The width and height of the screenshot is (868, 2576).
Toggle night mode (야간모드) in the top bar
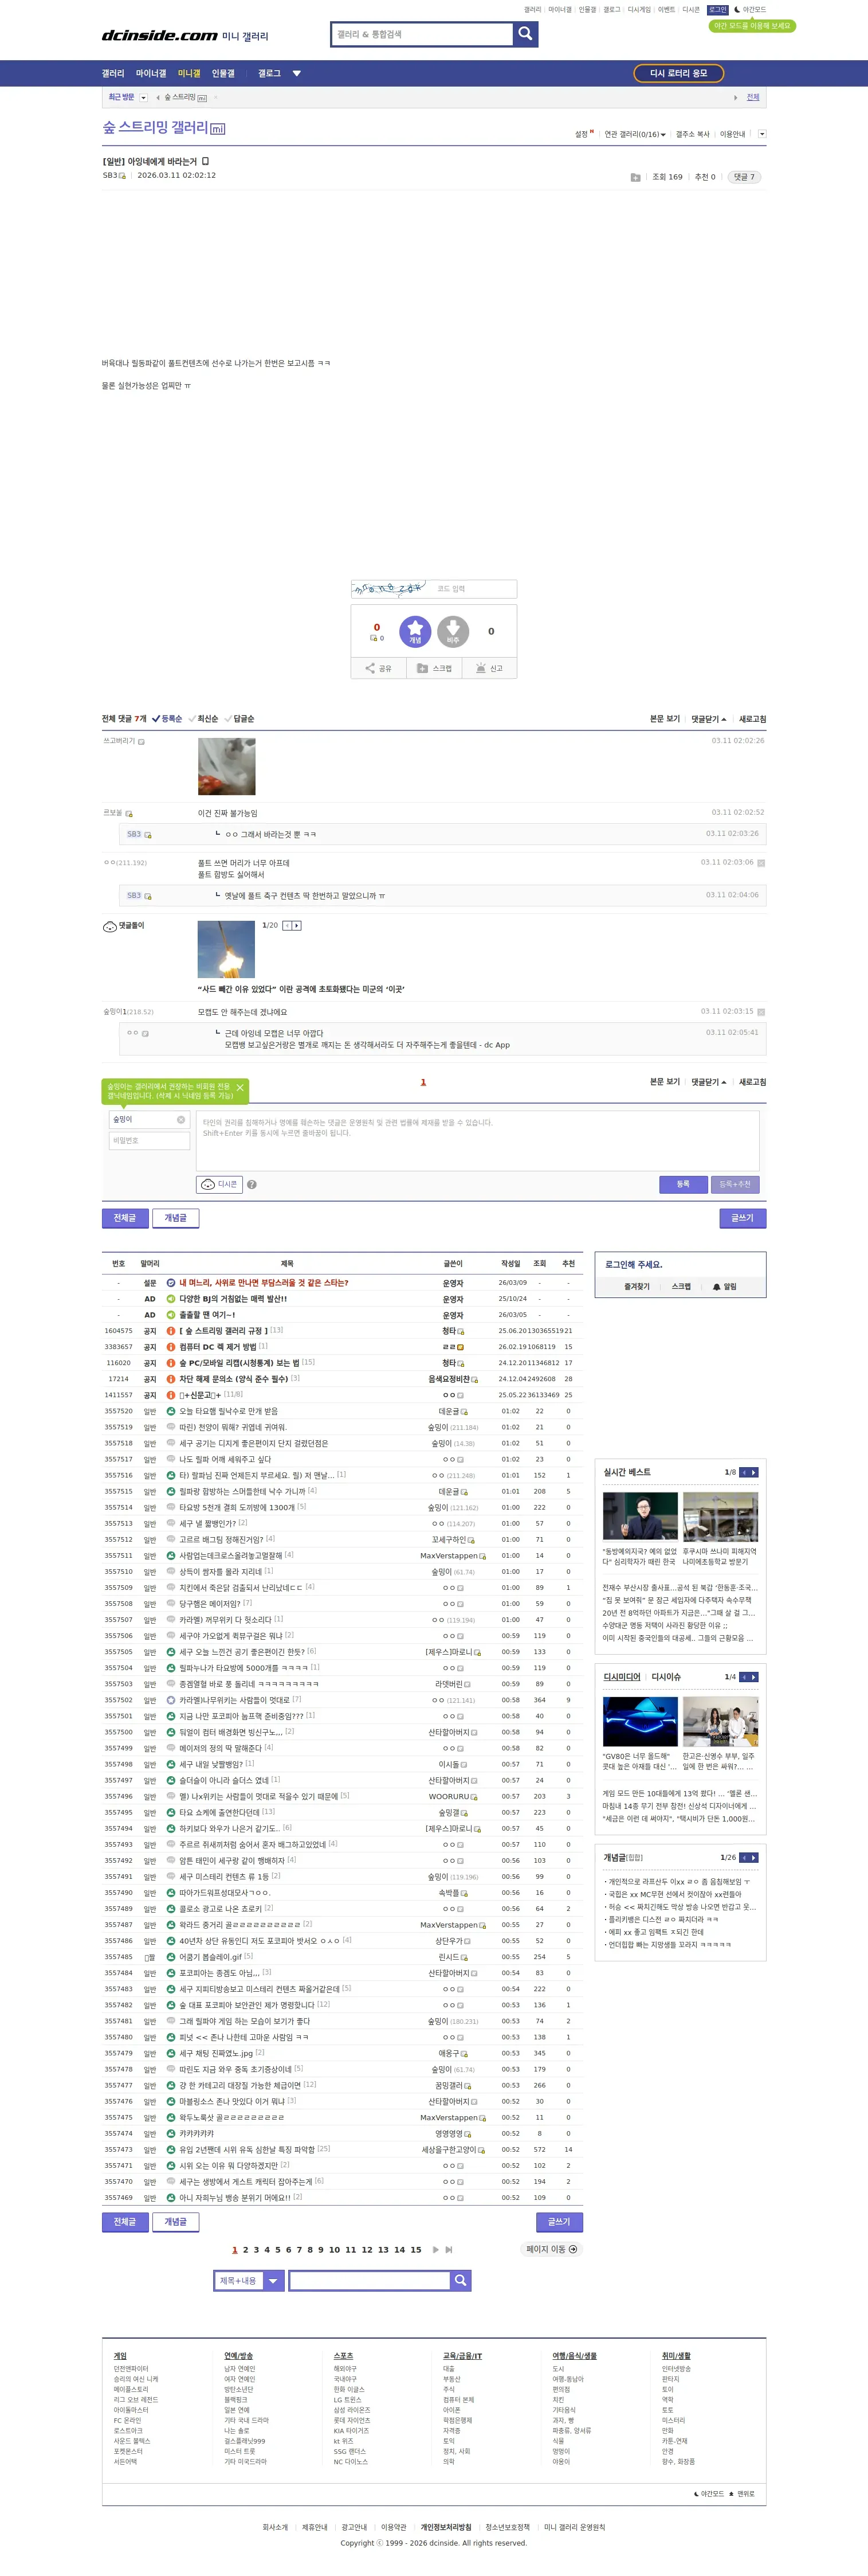tap(750, 10)
